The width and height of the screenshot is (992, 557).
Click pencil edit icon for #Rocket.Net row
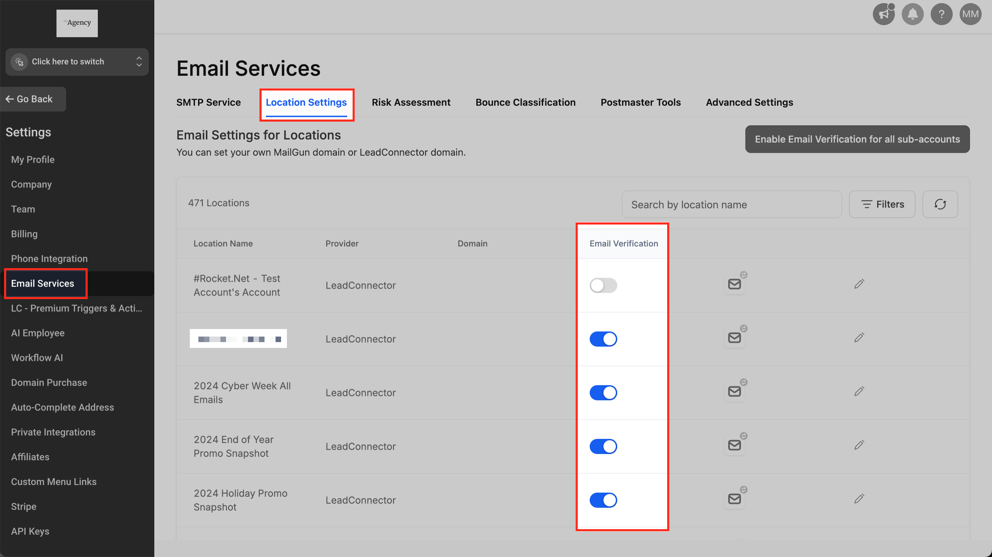[x=859, y=284]
